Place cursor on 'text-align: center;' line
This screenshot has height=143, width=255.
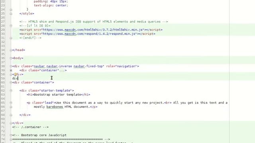pos(51,5)
